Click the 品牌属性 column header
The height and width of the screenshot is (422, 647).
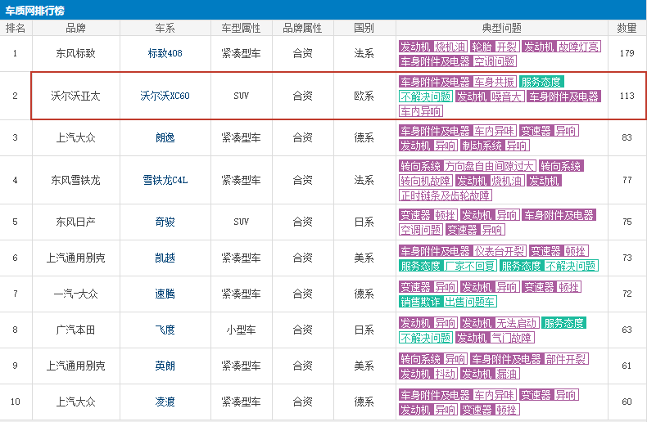[302, 28]
